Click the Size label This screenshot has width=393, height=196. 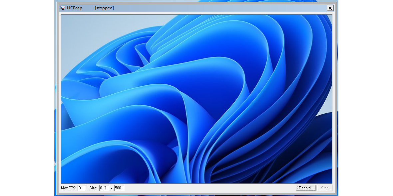[x=93, y=188]
